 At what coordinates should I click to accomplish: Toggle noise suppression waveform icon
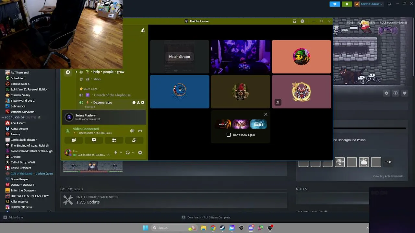tap(132, 131)
